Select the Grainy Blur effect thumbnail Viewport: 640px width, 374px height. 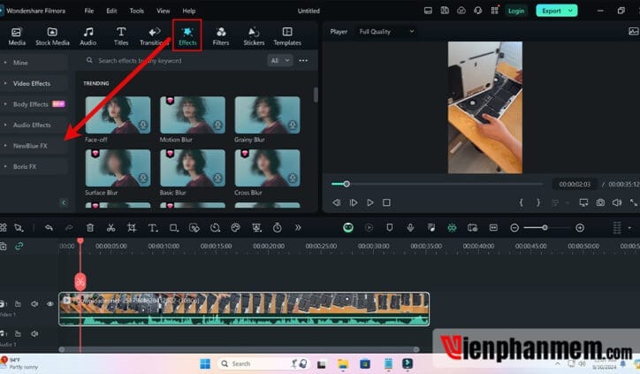pos(267,115)
